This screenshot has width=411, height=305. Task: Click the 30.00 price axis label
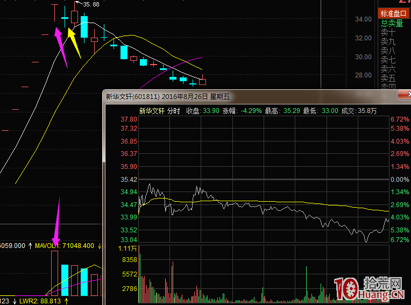pyautogui.click(x=363, y=56)
